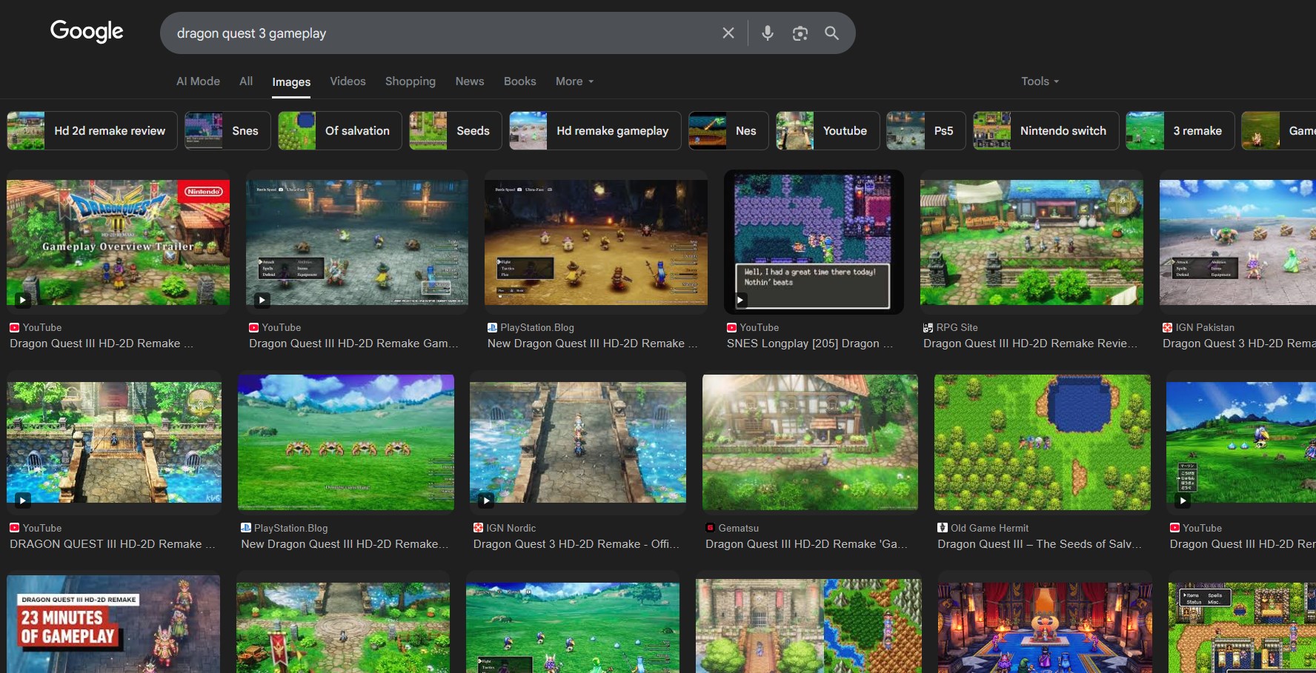Expand the Tools dropdown
Viewport: 1316px width, 673px height.
coord(1040,81)
